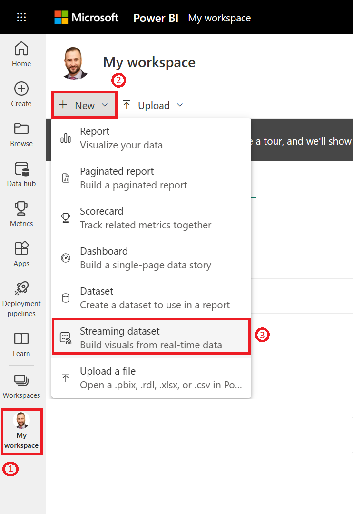Open the Workspaces flyout
Screen dimensions: 353x514
pyautogui.click(x=21, y=386)
